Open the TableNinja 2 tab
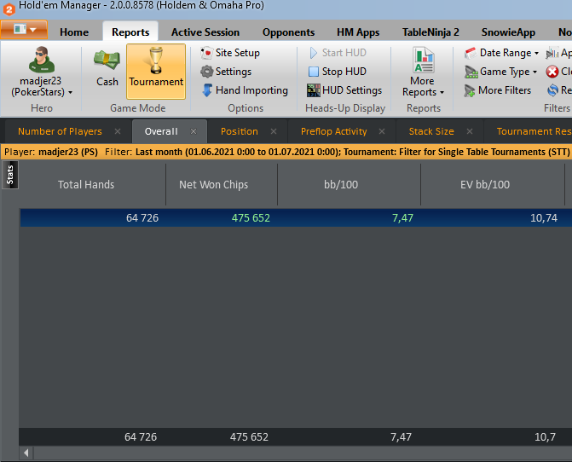Screen dimensions: 572x462 [x=430, y=32]
